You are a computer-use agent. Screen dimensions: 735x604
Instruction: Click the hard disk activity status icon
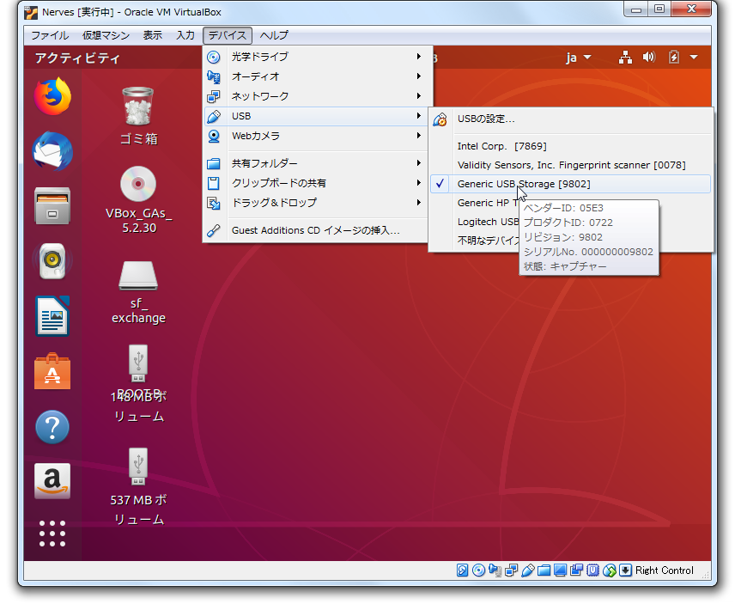(x=462, y=570)
